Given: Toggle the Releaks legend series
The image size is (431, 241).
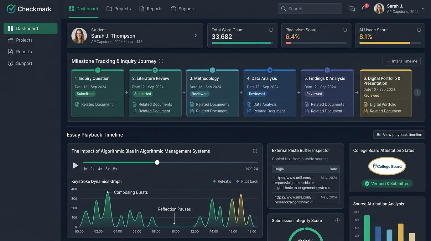Looking at the screenshot, I should (222, 181).
